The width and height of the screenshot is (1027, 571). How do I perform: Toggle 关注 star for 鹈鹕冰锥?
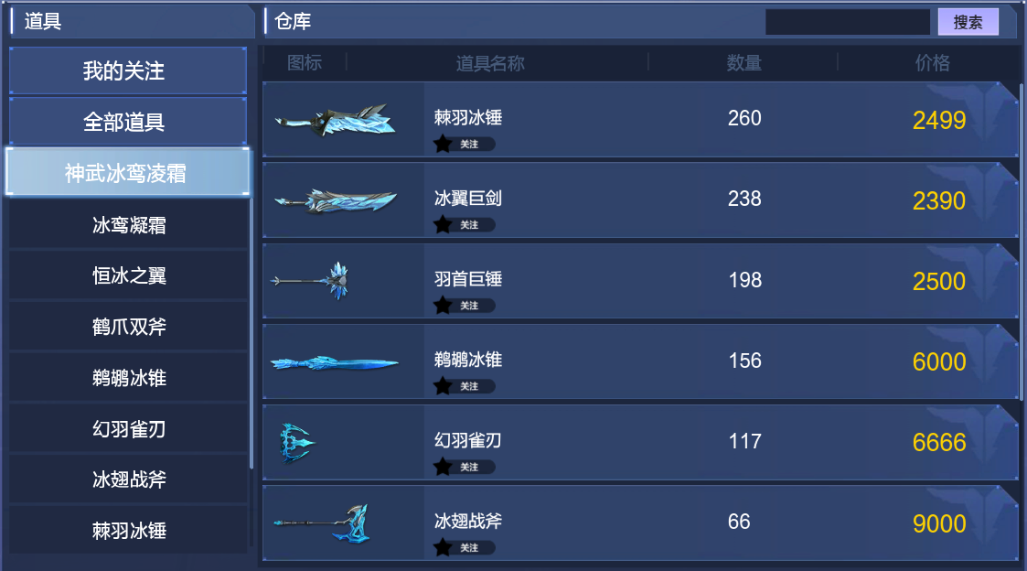(465, 386)
